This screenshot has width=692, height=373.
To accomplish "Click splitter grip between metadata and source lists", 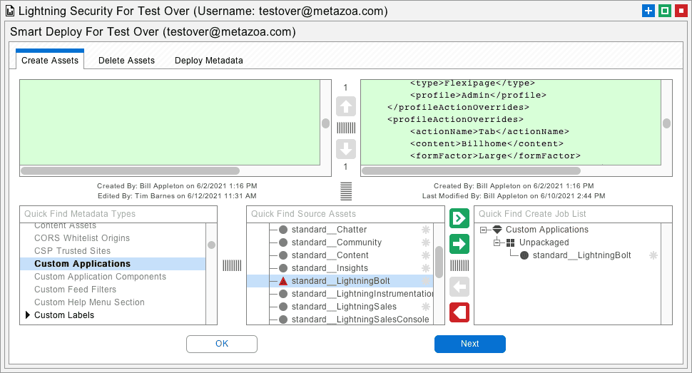I will (x=232, y=265).
